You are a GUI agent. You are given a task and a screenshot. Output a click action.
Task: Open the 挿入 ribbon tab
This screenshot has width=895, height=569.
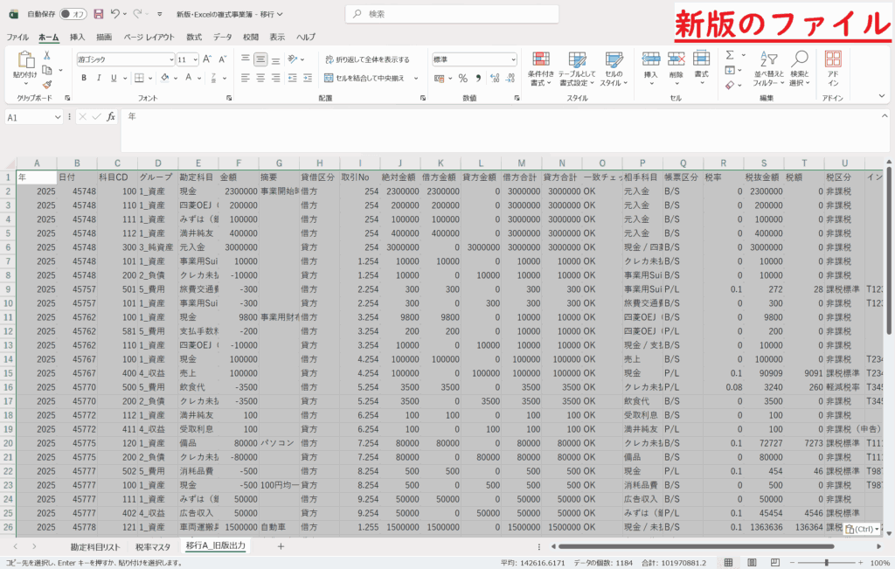tap(77, 38)
